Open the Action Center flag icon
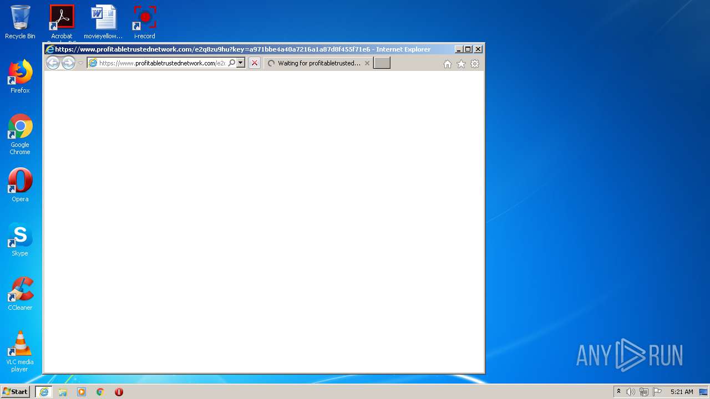Viewport: 710px width, 399px height. point(657,392)
